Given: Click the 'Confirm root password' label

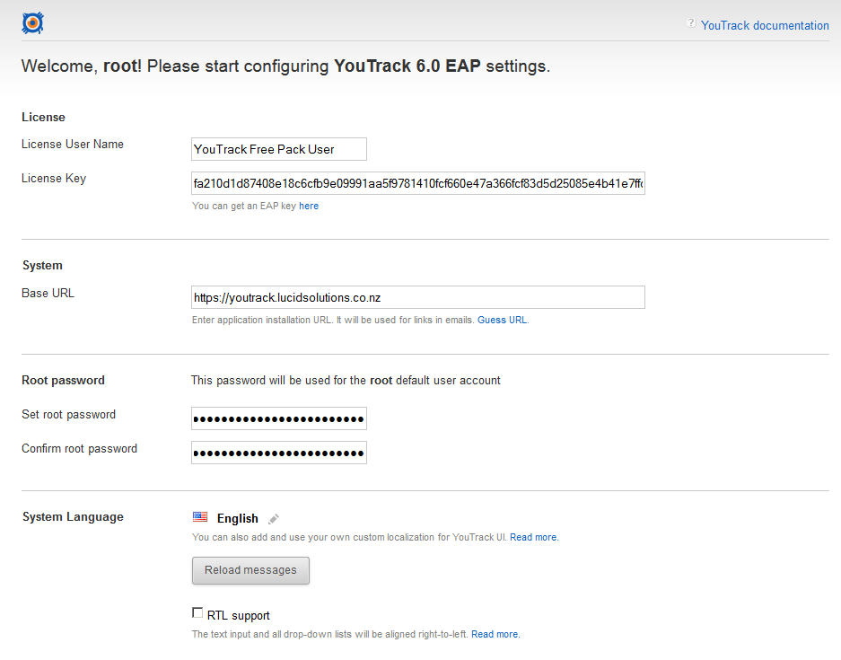Looking at the screenshot, I should pos(79,449).
